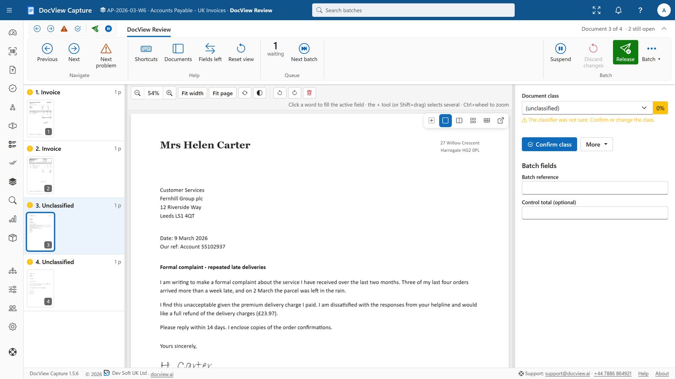The image size is (675, 379).
Task: Open the Document class dropdown
Action: 587,108
